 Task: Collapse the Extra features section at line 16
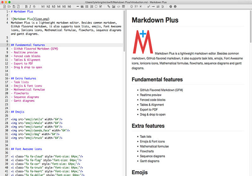pyautogui.click(x=9, y=78)
